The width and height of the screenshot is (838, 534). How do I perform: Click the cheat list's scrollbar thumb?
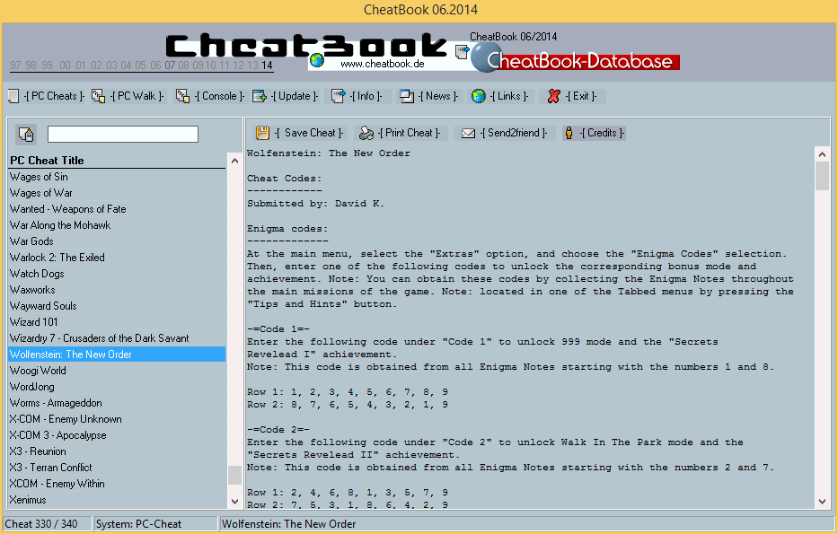[x=234, y=475]
